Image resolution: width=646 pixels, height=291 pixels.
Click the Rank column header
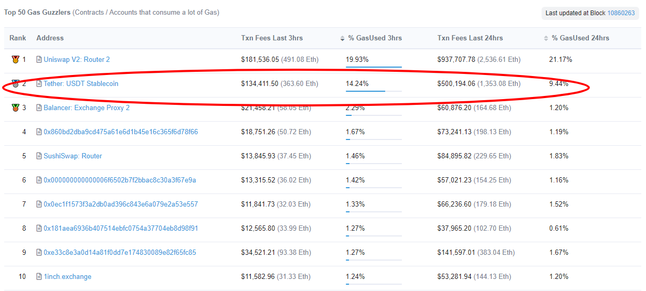(18, 38)
